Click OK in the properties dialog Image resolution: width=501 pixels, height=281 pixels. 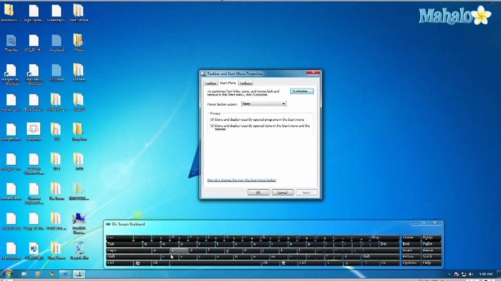point(258,192)
